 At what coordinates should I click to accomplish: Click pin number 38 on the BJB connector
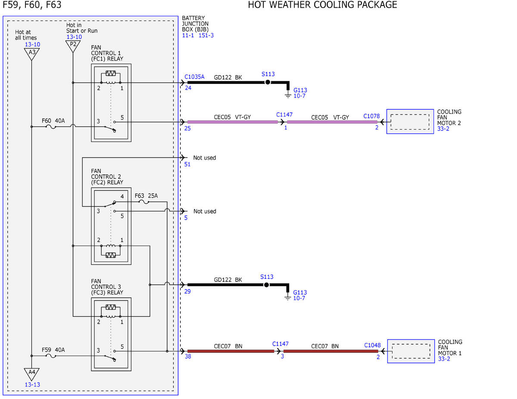(188, 357)
